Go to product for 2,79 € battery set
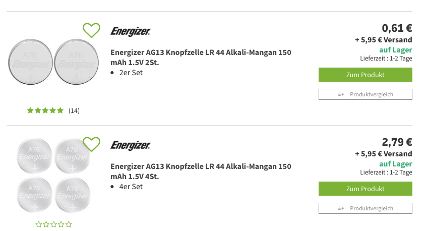 pyautogui.click(x=366, y=189)
